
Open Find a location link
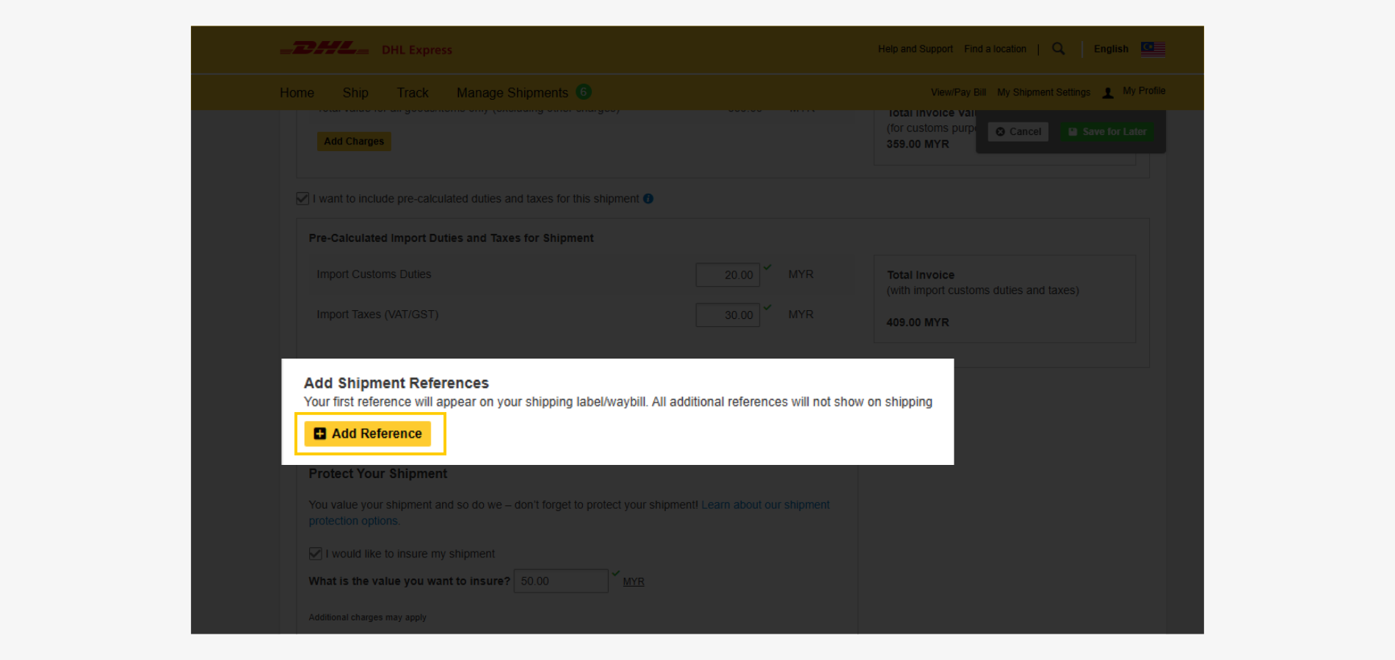click(x=995, y=49)
